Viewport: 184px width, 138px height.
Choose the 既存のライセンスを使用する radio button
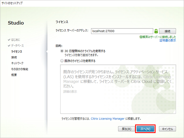(x=62, y=61)
